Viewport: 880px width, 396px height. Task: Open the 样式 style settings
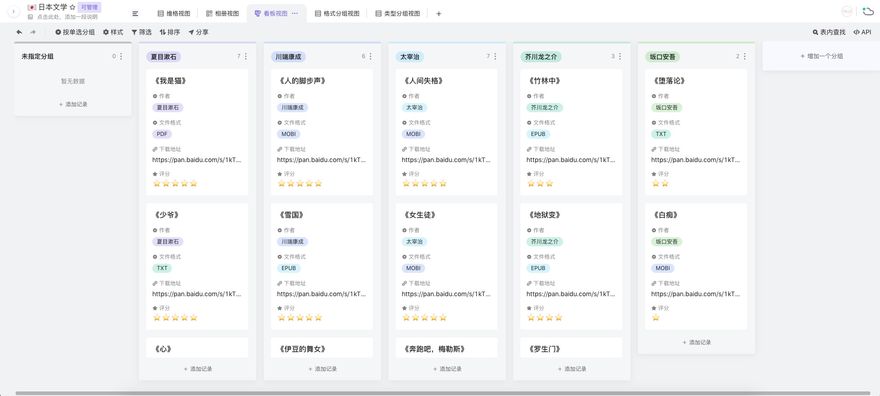(x=113, y=32)
